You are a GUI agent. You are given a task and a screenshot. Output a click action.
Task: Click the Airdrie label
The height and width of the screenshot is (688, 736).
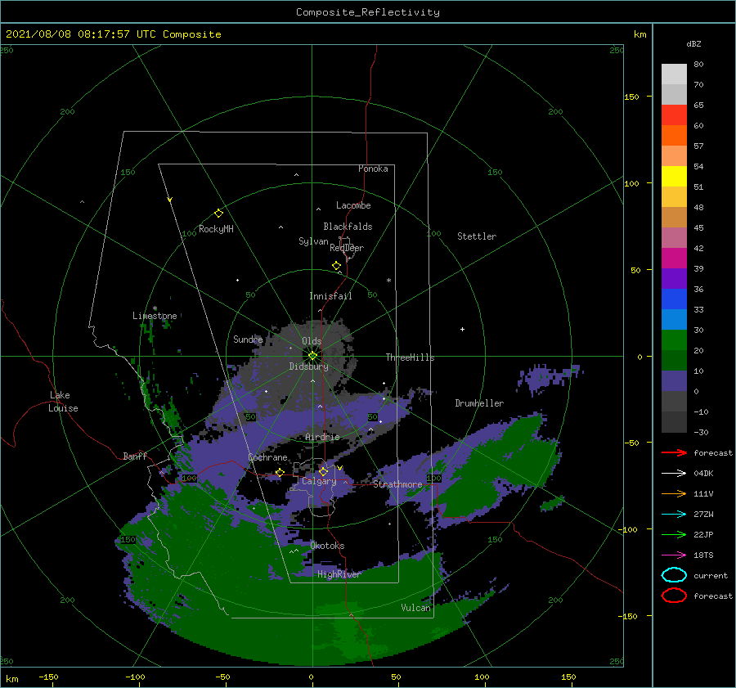tap(322, 437)
